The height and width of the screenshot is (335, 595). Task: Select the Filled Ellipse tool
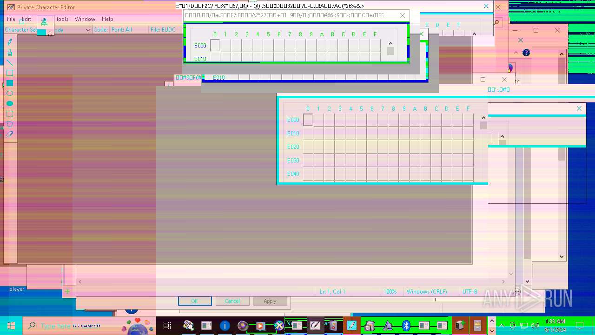10,103
